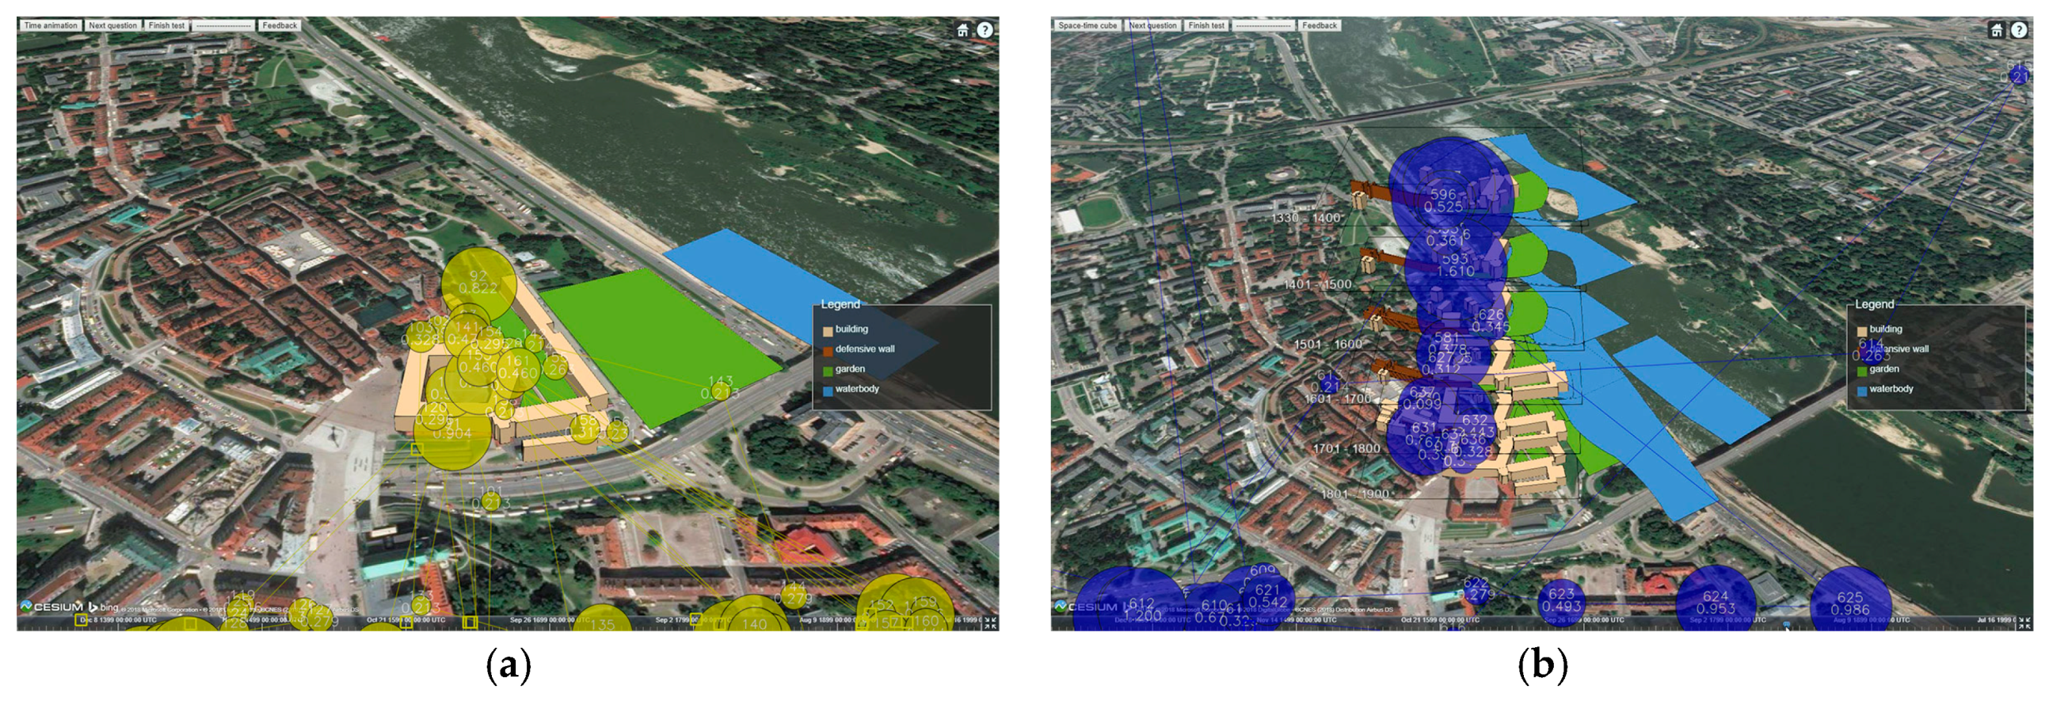Toggle fullscreen icon in right viewer

[2024, 623]
